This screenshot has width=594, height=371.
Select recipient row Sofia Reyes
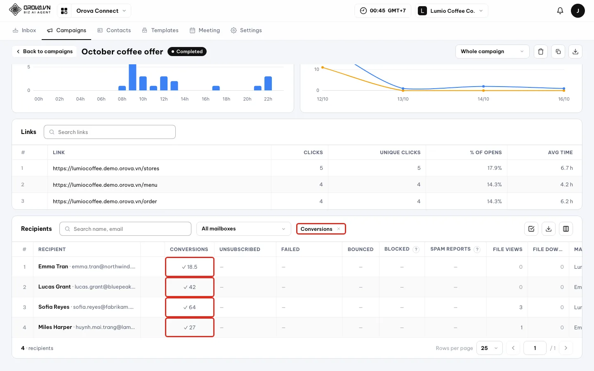point(297,307)
